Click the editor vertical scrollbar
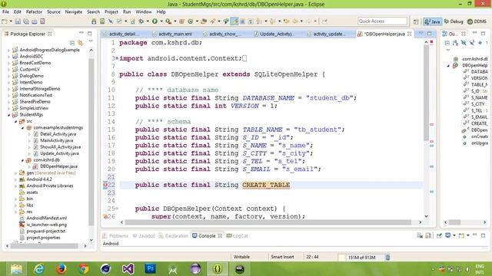The image size is (492, 276). tap(426, 93)
